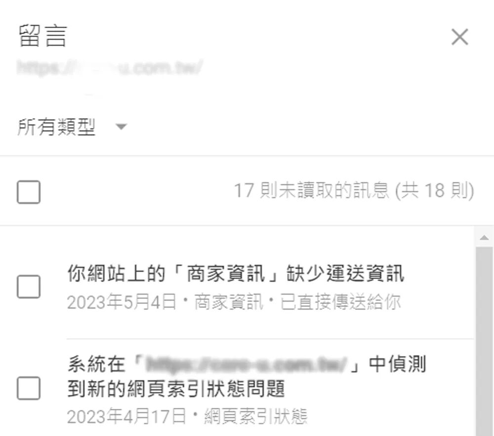Viewport: 494px width, 436px height.
Task: Tick the select-all messages checkbox
Action: point(28,192)
